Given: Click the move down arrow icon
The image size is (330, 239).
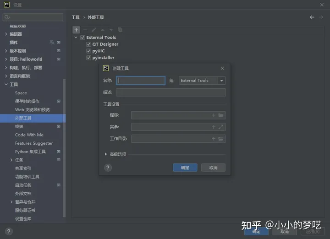Looking at the screenshot, I should 111,30.
